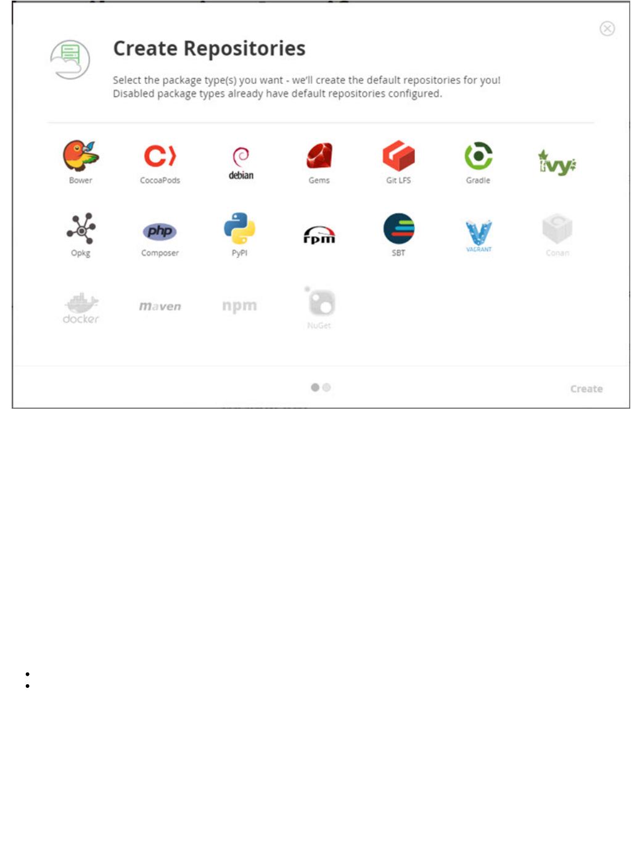This screenshot has height=858, width=637.
Task: Pick the Opkg package icon
Action: point(81,235)
